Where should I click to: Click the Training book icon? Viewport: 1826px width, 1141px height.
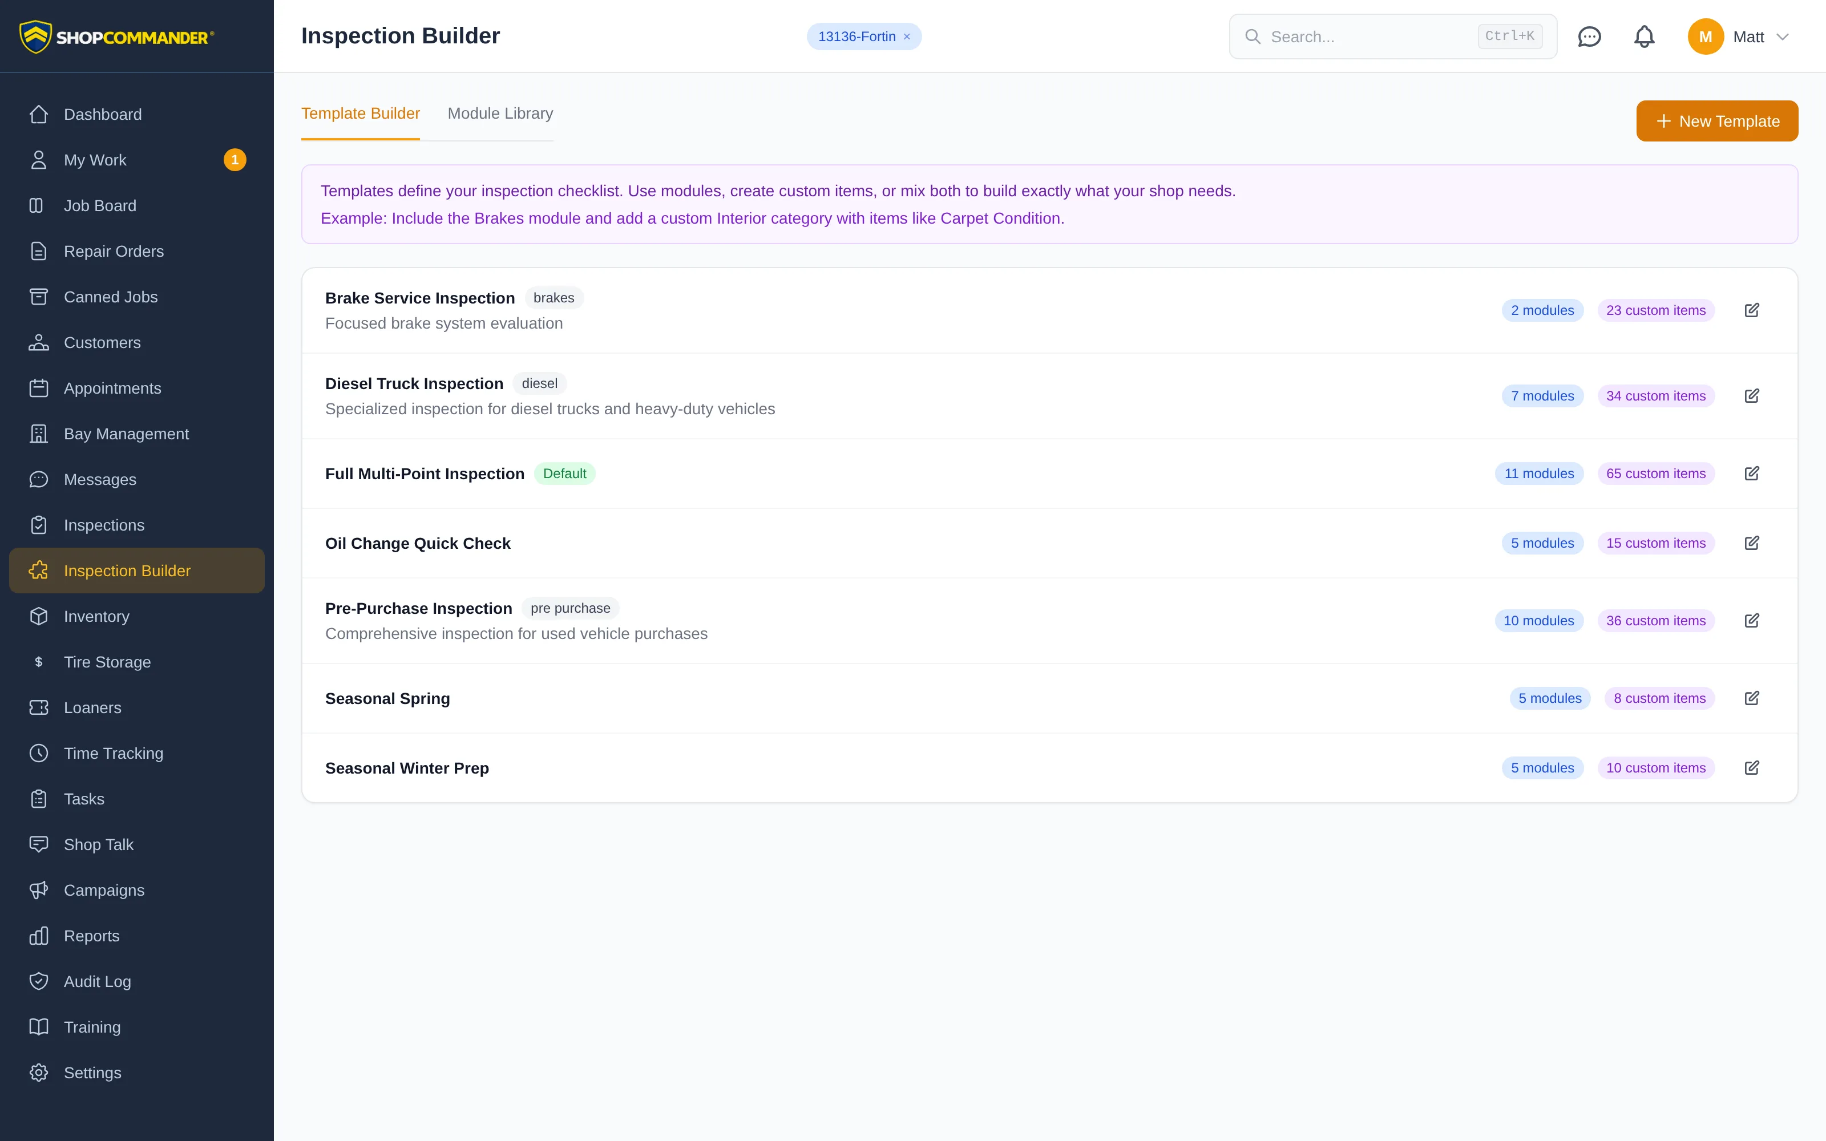click(x=38, y=1027)
